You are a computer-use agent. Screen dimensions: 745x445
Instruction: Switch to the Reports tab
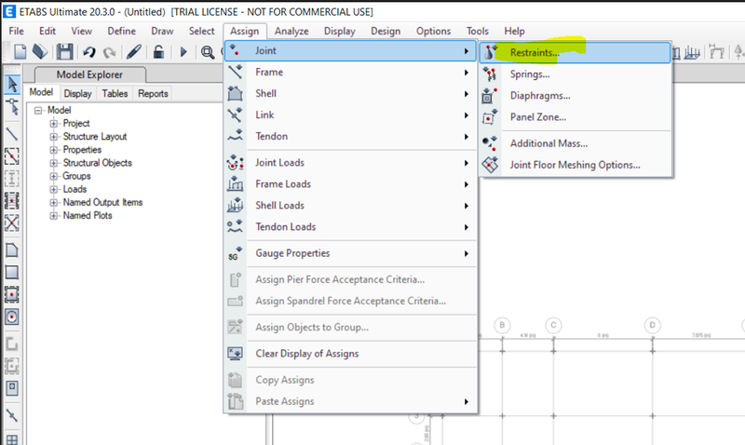(x=153, y=93)
